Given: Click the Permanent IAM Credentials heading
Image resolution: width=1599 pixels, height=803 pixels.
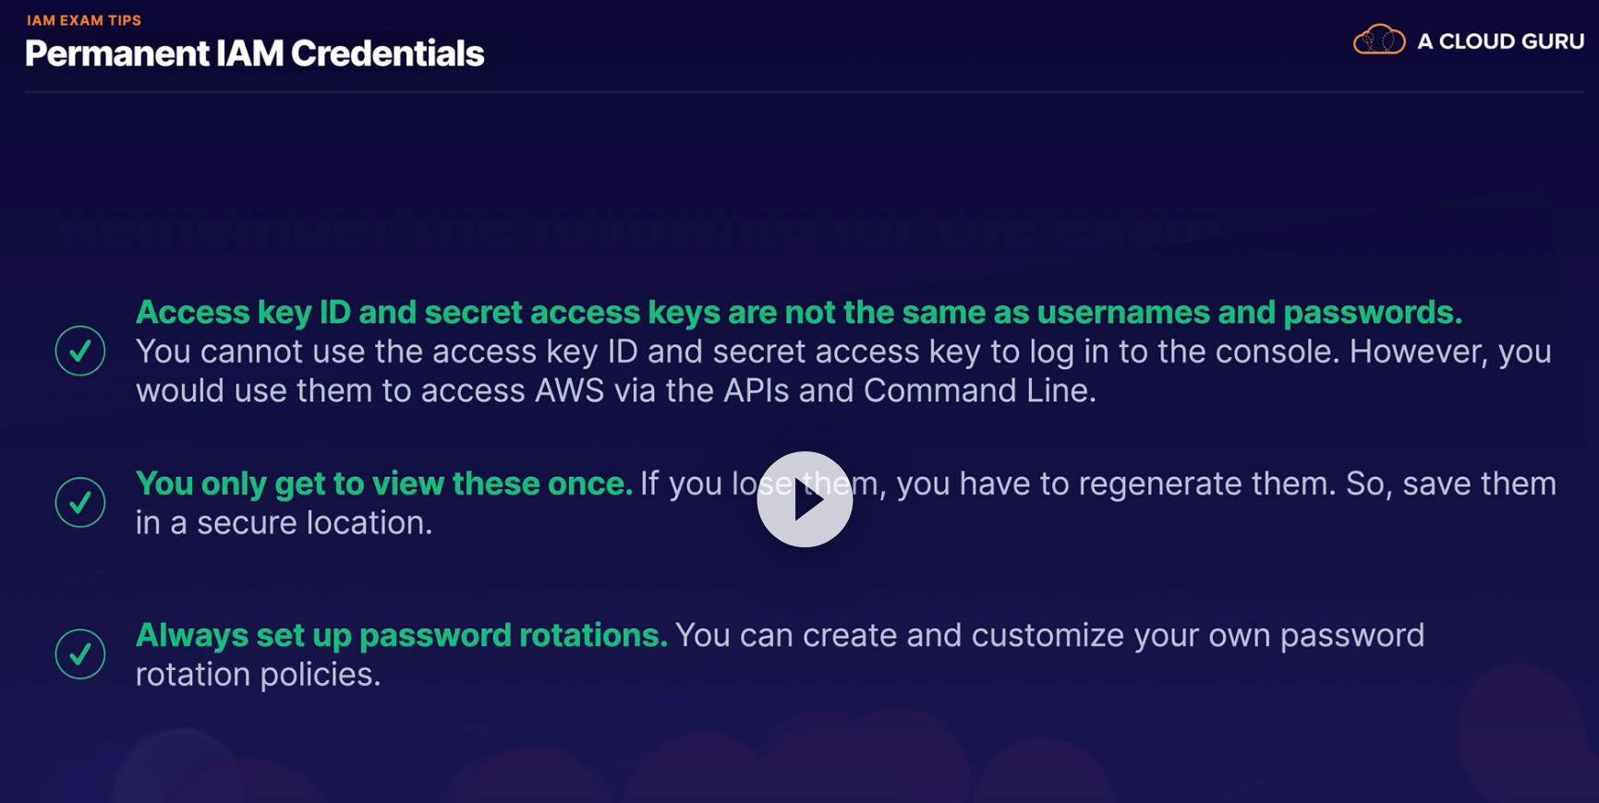Looking at the screenshot, I should 254,54.
